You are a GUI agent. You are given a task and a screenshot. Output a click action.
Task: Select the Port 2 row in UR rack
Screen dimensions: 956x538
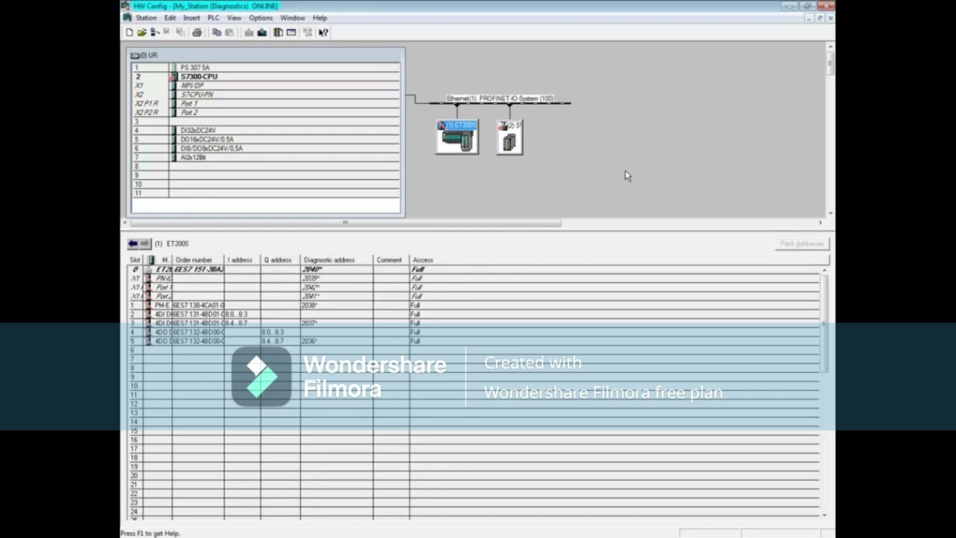click(x=266, y=113)
